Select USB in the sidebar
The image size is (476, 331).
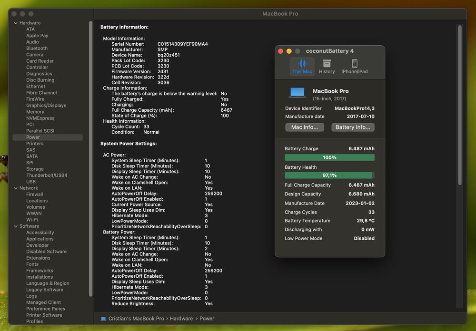30,182
